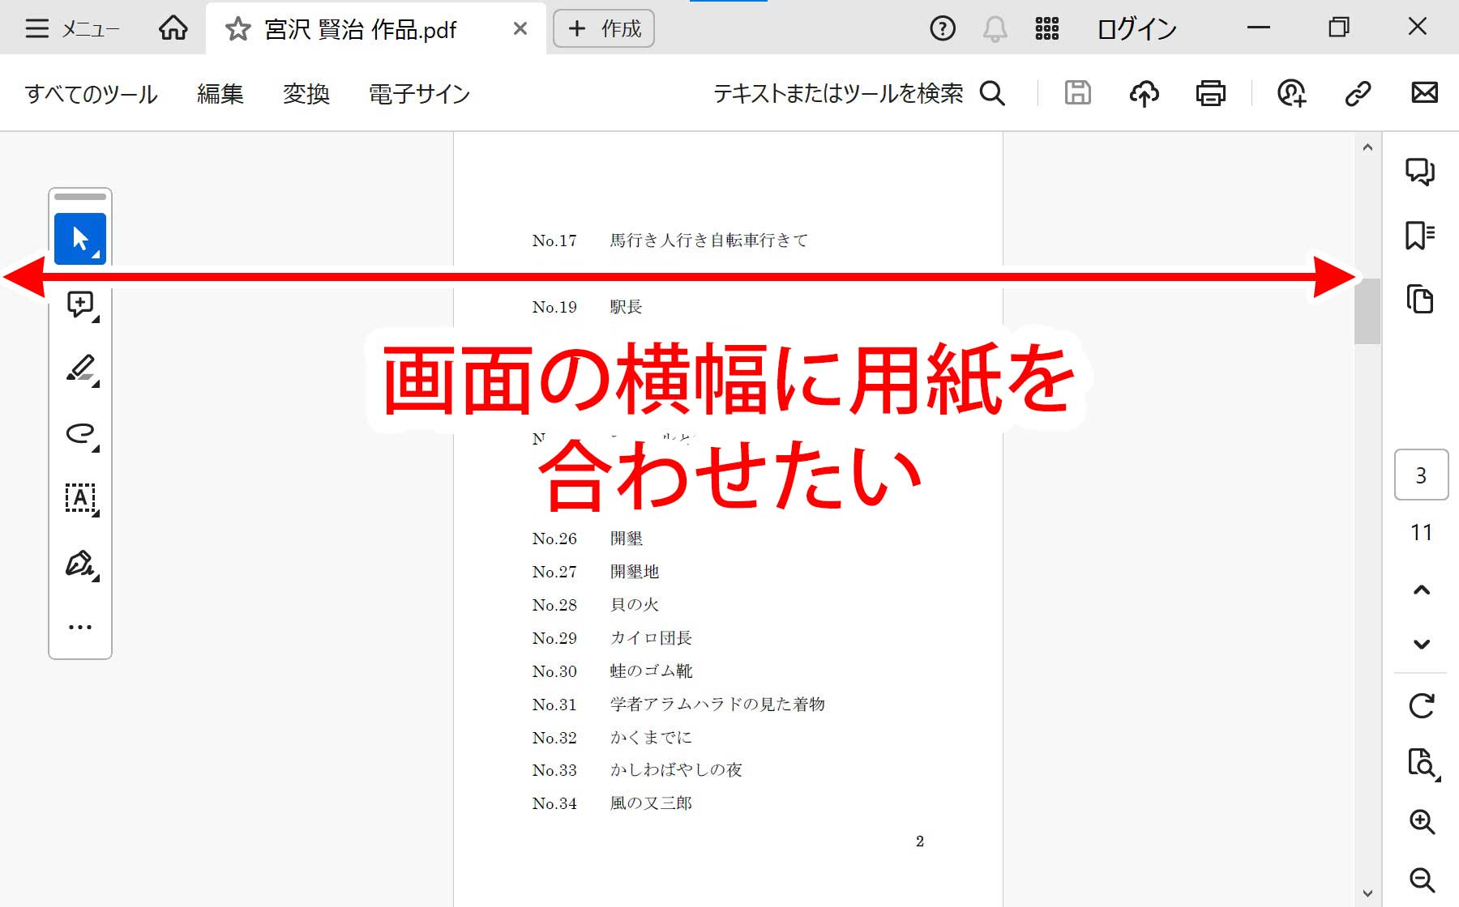Go to next page with down chevron

point(1421,645)
